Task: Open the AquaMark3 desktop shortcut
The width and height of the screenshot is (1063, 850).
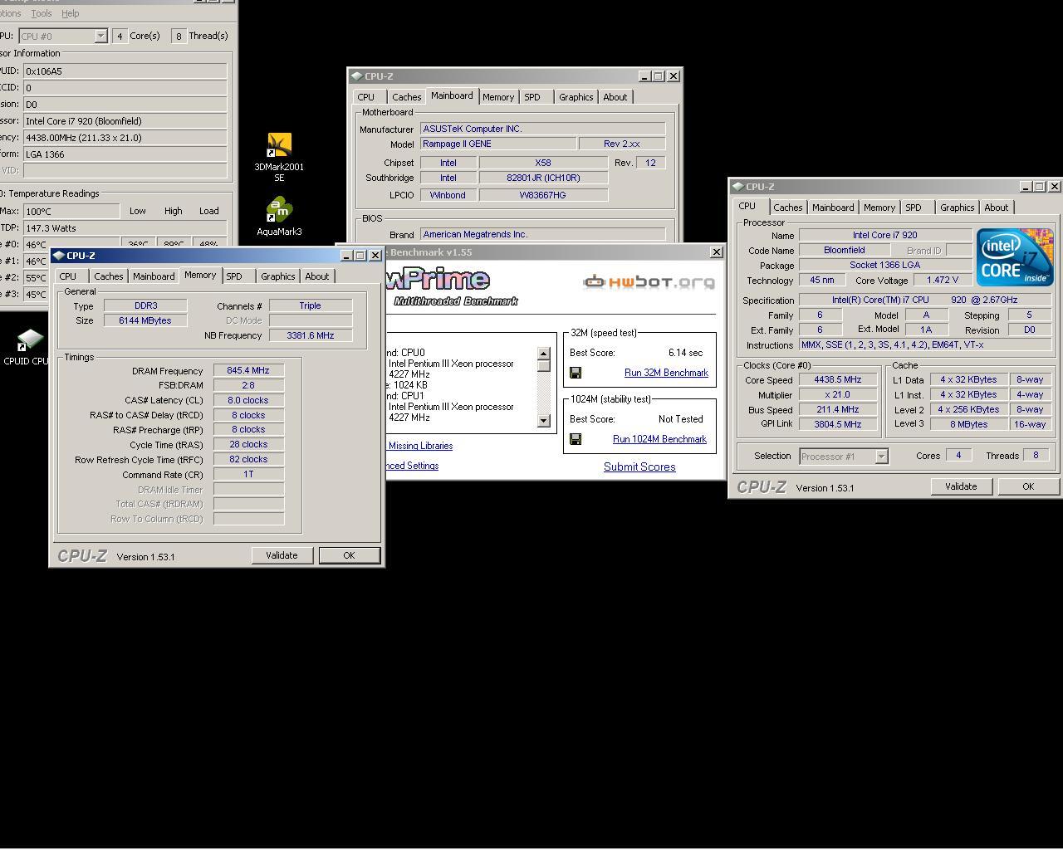Action: coord(279,217)
